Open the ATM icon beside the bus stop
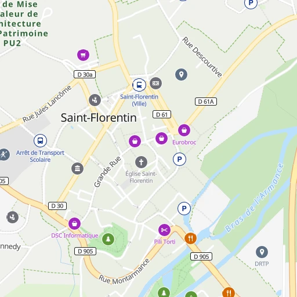297x297 pixels. pos(155,83)
